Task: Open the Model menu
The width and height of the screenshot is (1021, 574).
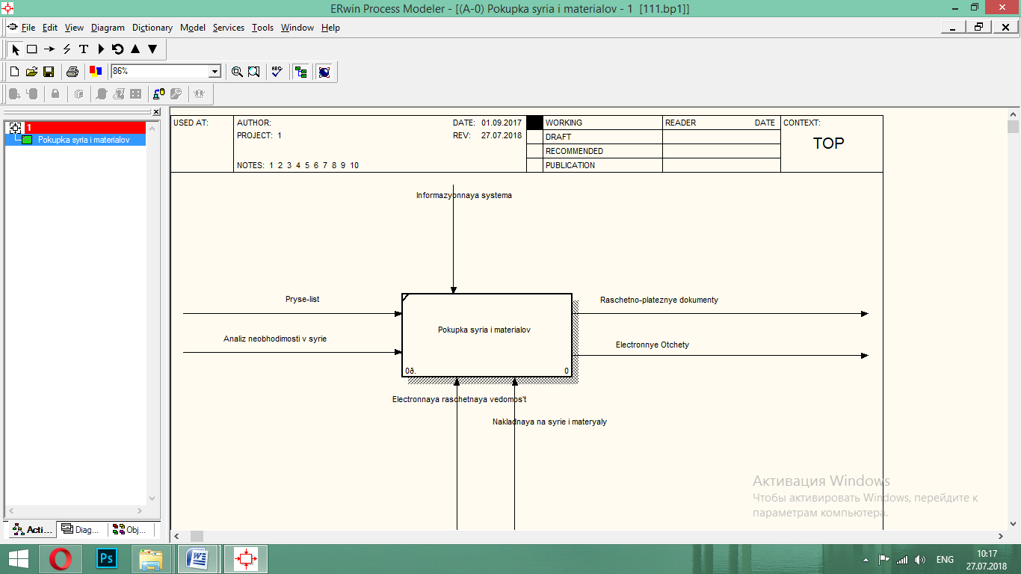Action: [x=193, y=28]
